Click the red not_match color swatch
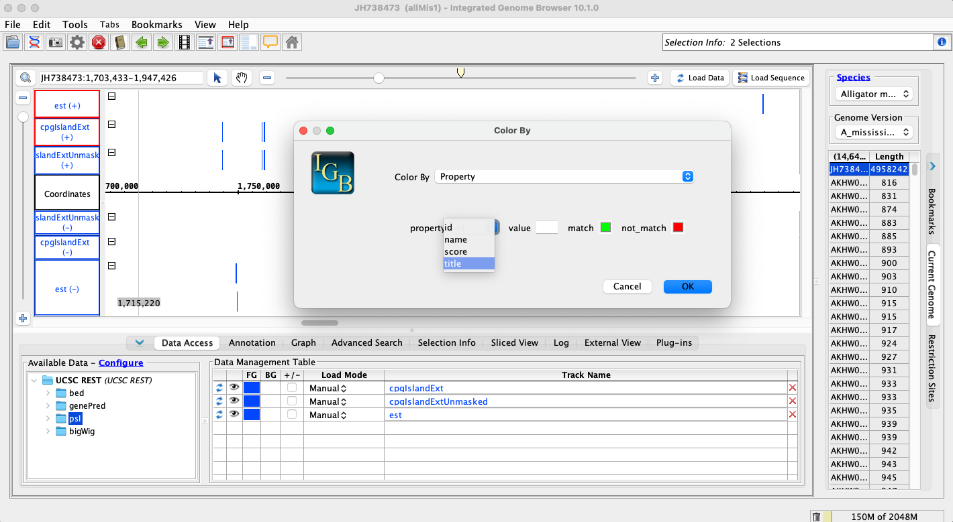The image size is (953, 522). click(678, 228)
